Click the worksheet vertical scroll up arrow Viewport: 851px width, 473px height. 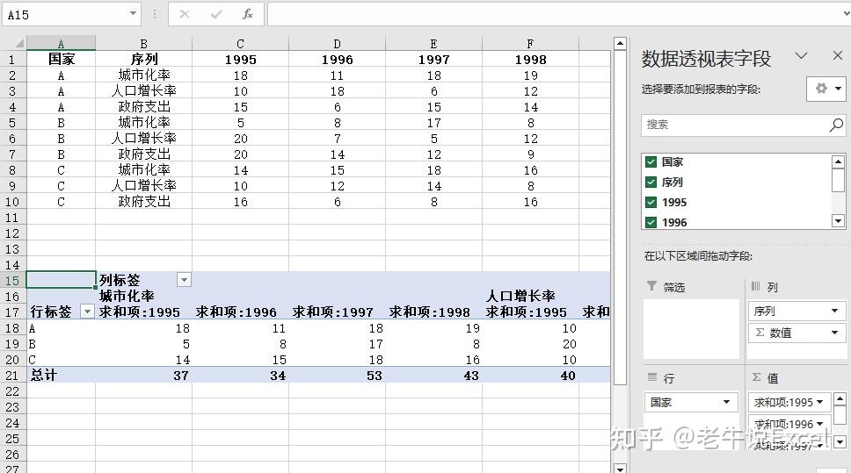620,43
